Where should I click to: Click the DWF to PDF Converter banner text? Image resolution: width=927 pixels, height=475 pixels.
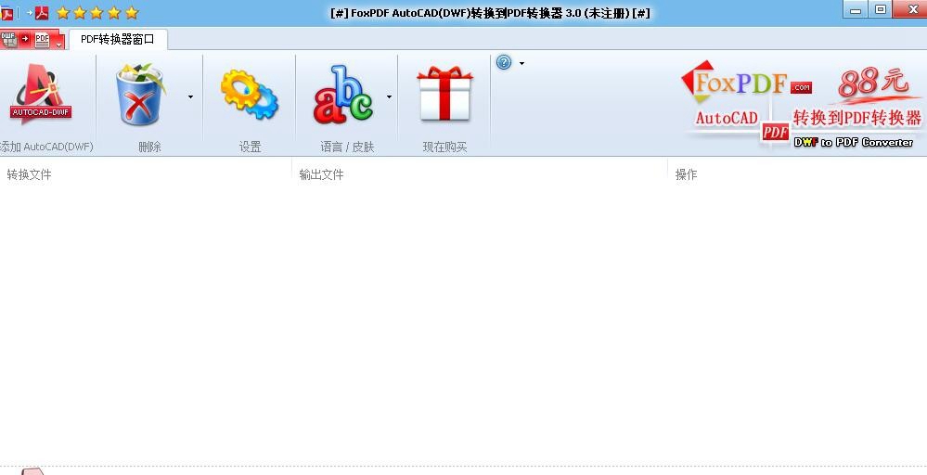pos(853,142)
